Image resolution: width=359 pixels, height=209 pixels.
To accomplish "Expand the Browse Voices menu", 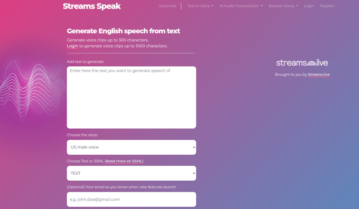I will tap(283, 6).
